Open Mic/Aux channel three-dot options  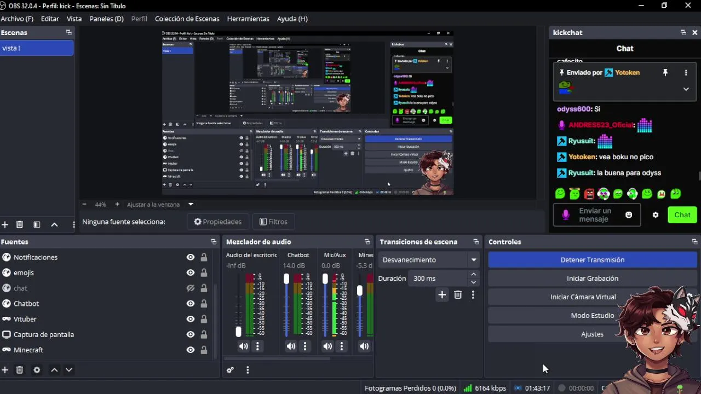pos(342,346)
